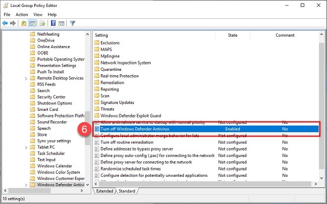Image resolution: width=327 pixels, height=204 pixels.
Task: Open the Threats folder
Action: tap(108, 109)
